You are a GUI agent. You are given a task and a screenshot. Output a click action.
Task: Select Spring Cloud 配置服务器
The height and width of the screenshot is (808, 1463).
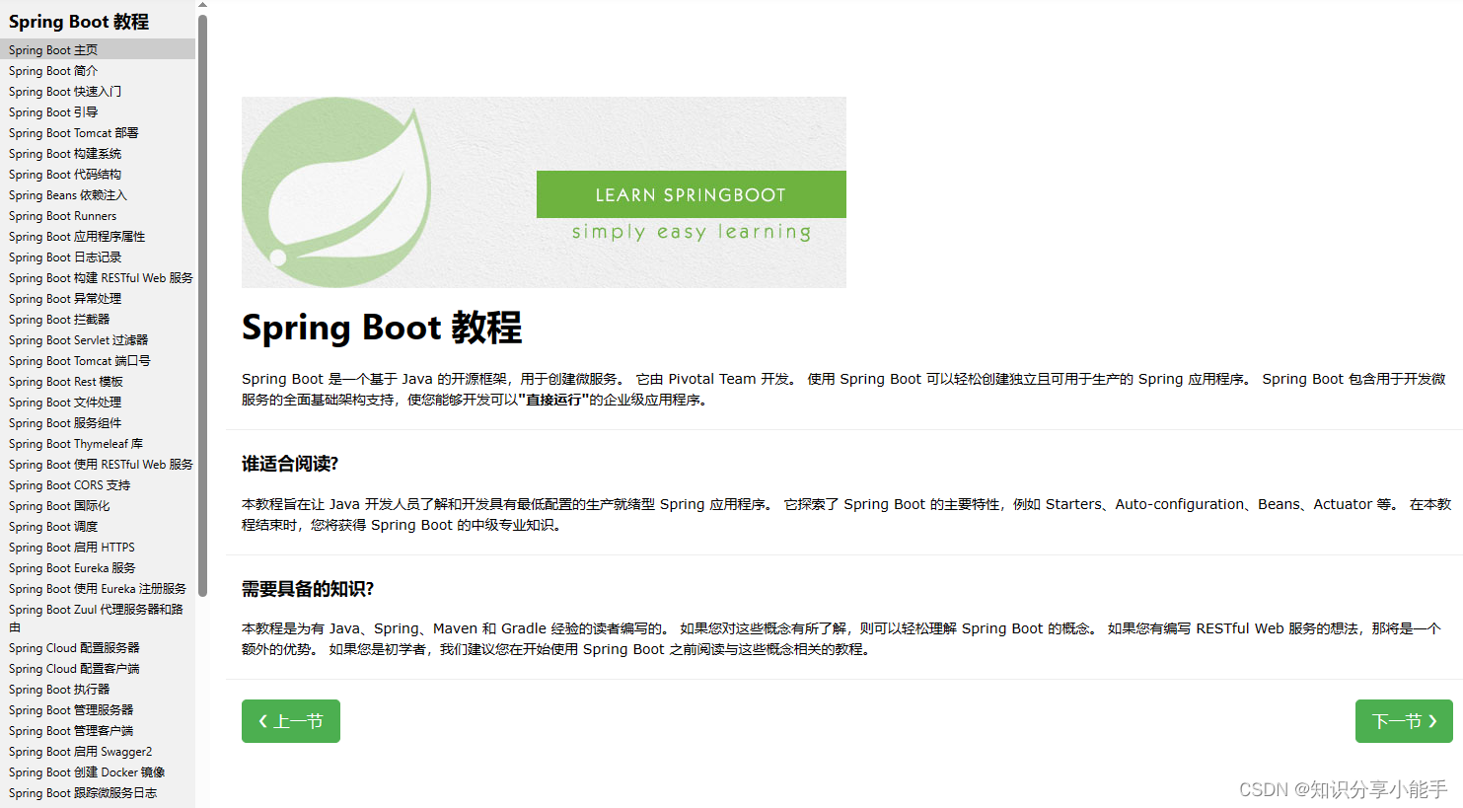74,647
